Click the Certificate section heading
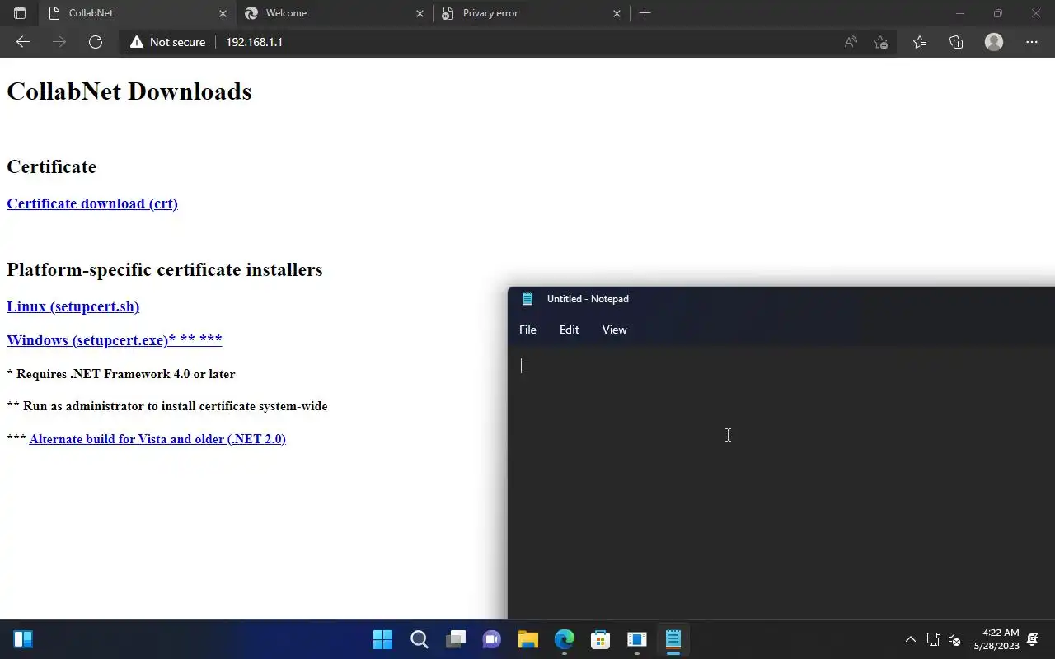The height and width of the screenshot is (659, 1055). pos(51,166)
